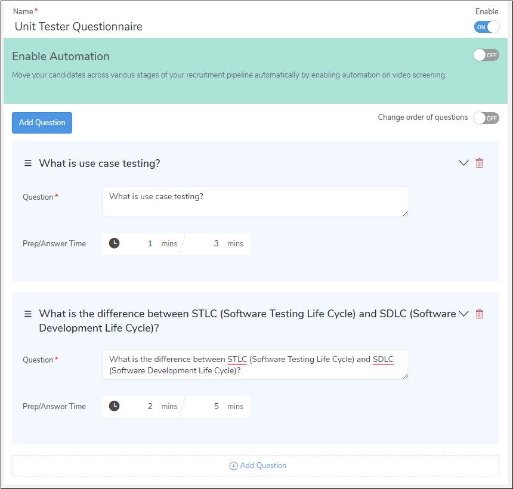Turn off the questionnaire Enable switch
Viewport: 513px width, 489px height.
[486, 27]
